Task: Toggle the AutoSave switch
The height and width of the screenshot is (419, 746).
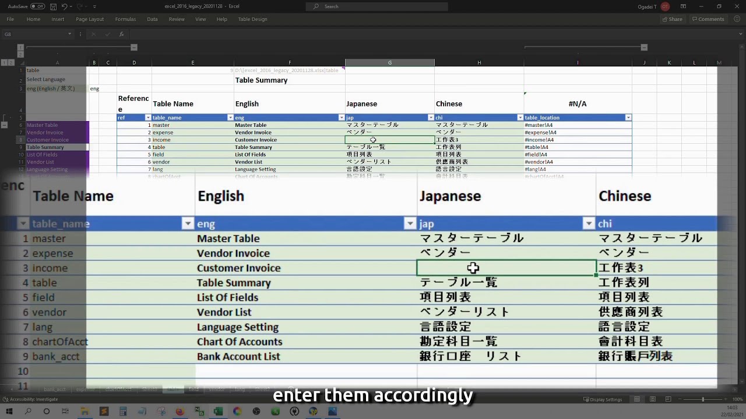Action: click(x=37, y=6)
